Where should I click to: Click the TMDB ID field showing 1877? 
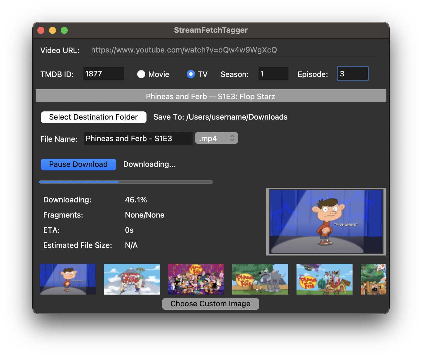pos(104,73)
